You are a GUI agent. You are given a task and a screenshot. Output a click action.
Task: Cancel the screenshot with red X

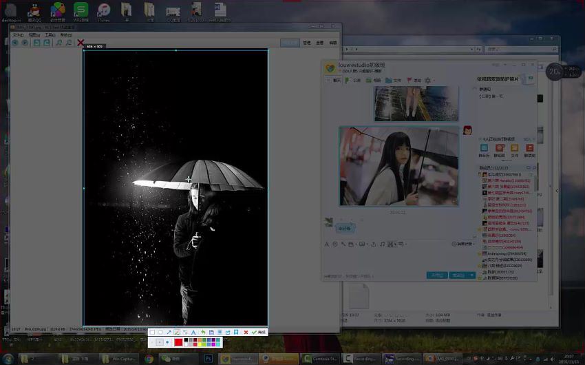[x=246, y=333]
